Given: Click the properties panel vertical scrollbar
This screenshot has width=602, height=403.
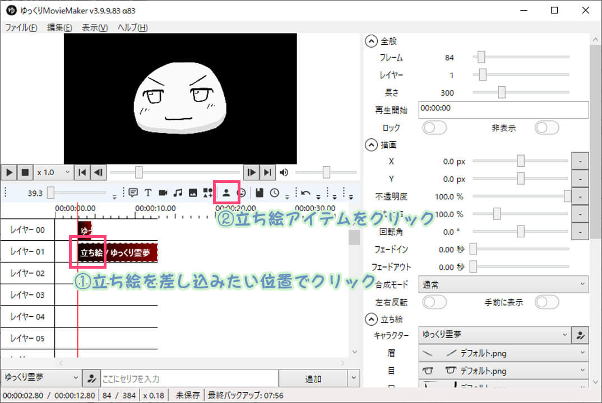Looking at the screenshot, I should click(595, 142).
